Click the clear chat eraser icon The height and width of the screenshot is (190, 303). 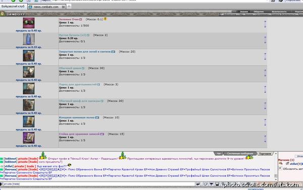coord(205,184)
